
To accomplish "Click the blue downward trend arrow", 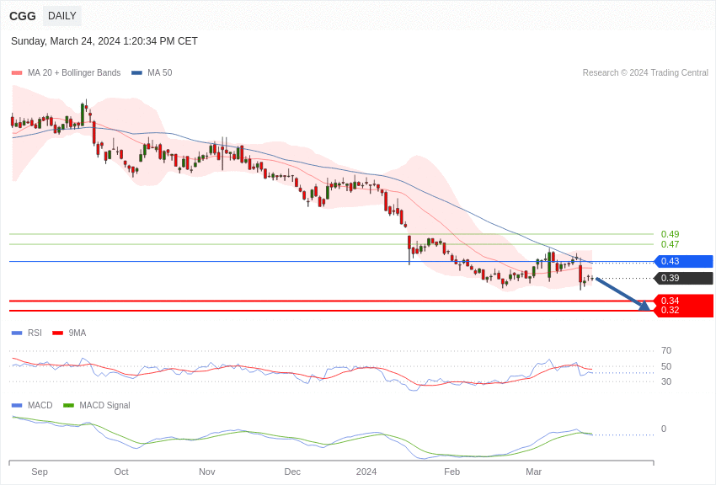I will [623, 294].
